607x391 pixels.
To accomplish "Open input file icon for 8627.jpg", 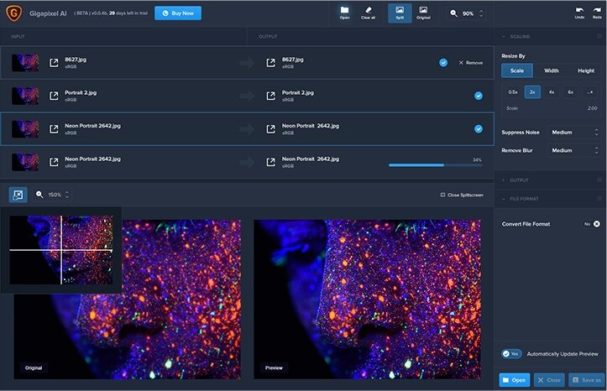I will point(54,63).
